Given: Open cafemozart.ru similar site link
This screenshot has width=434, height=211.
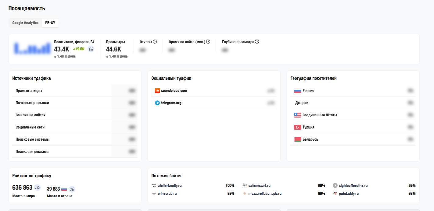Looking at the screenshot, I should coord(259,185).
